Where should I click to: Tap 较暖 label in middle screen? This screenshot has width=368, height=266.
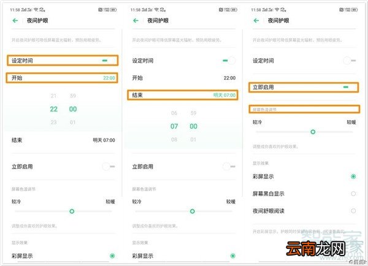coord(231,202)
